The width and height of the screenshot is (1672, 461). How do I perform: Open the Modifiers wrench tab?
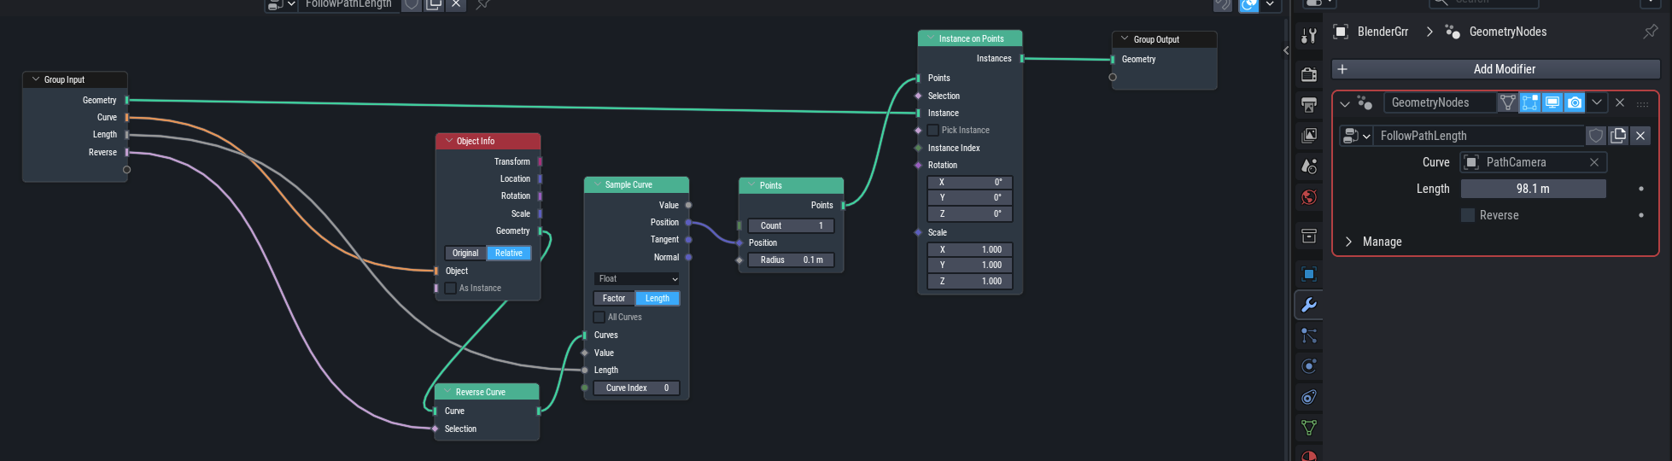coord(1308,305)
